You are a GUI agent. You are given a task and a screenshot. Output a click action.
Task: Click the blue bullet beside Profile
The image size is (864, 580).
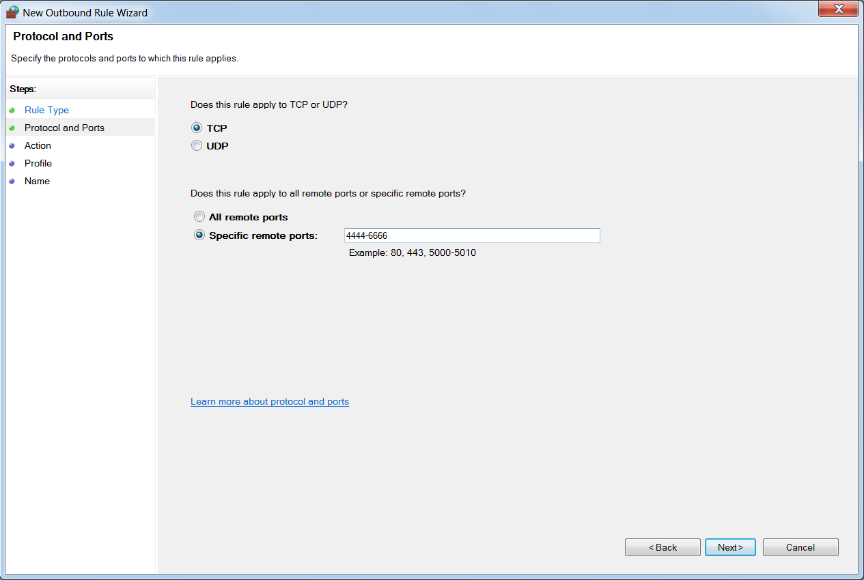tap(12, 163)
